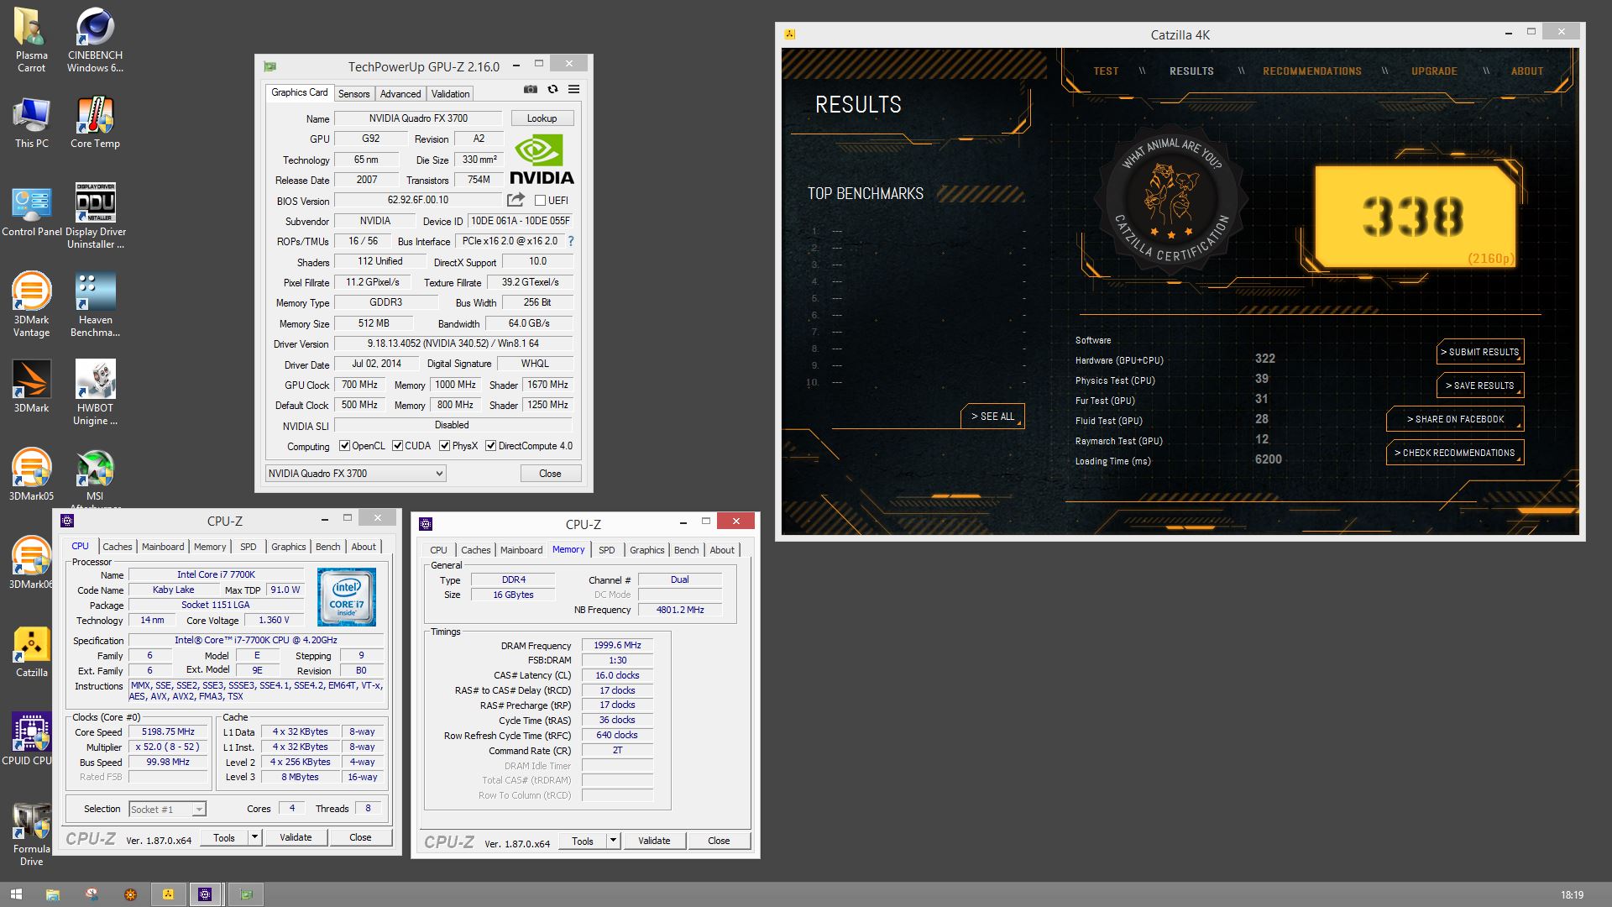Open Graphics tab in Memory CPU-Z window
1612x907 pixels.
(646, 550)
